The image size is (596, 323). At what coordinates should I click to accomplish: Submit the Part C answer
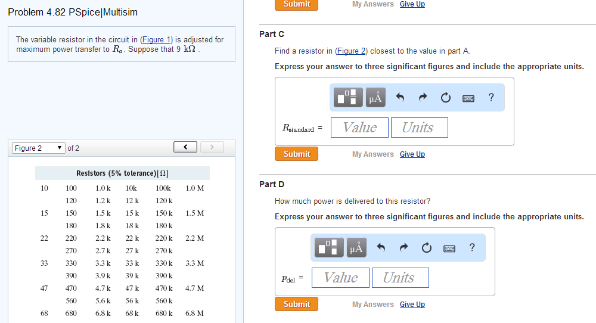coord(296,154)
